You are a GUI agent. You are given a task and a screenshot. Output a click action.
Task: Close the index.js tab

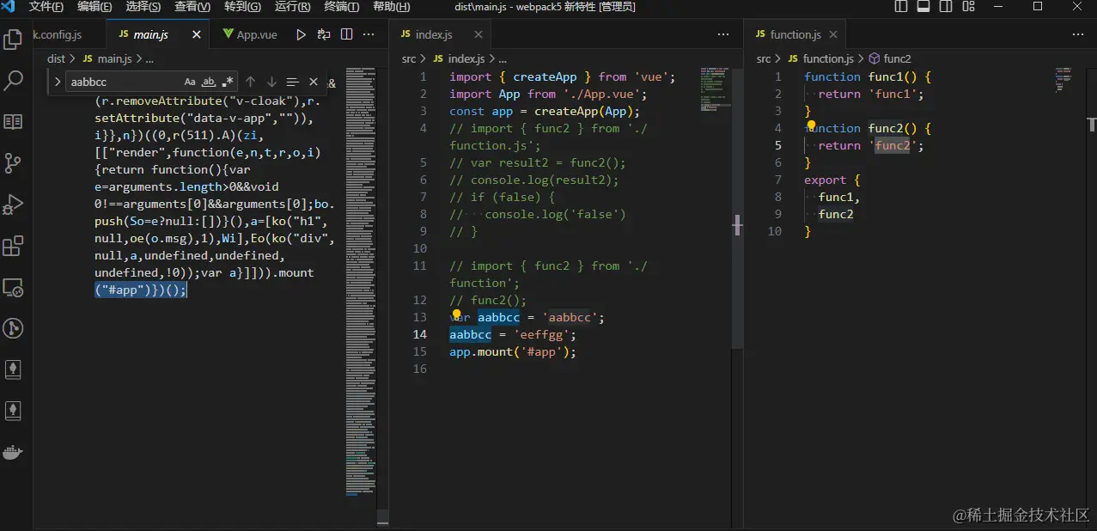point(478,35)
